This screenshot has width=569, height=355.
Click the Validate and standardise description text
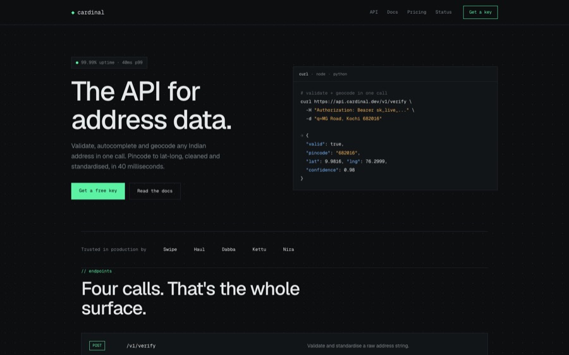point(358,346)
